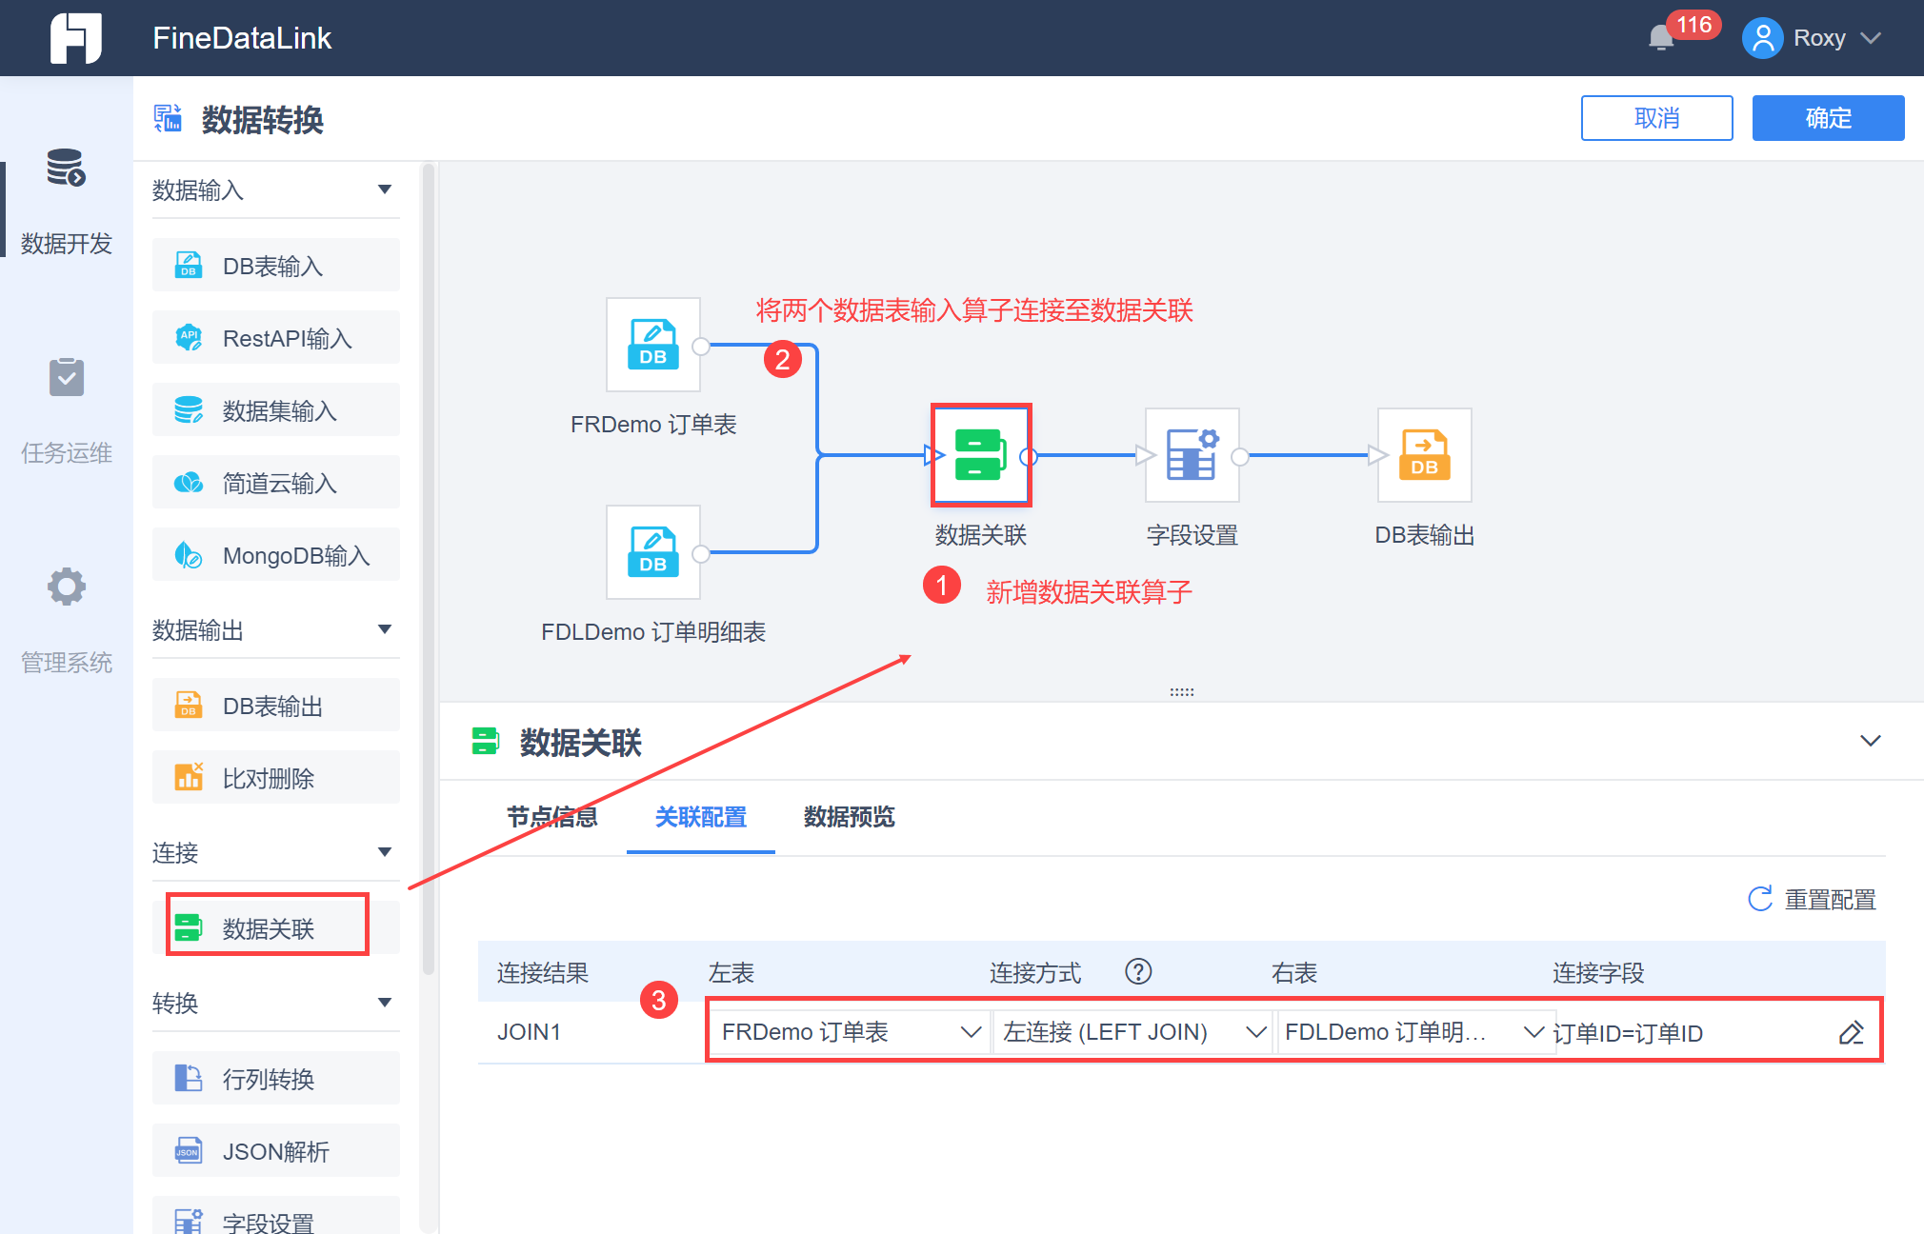Select the FDLDemo 订单明细表 input node
The width and height of the screenshot is (1924, 1234).
[653, 552]
